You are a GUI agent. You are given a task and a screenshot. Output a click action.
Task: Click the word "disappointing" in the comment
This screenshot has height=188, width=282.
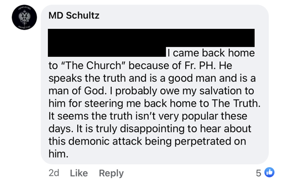click(x=152, y=129)
